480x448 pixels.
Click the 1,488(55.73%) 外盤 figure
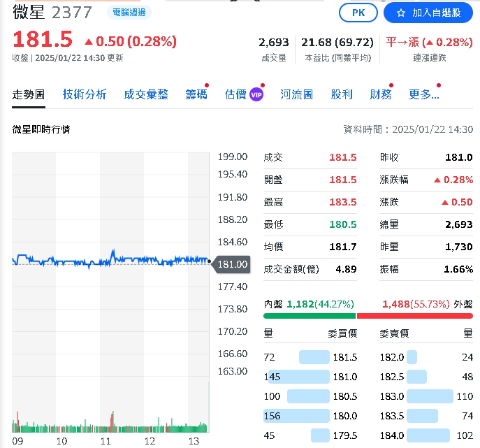pos(416,304)
